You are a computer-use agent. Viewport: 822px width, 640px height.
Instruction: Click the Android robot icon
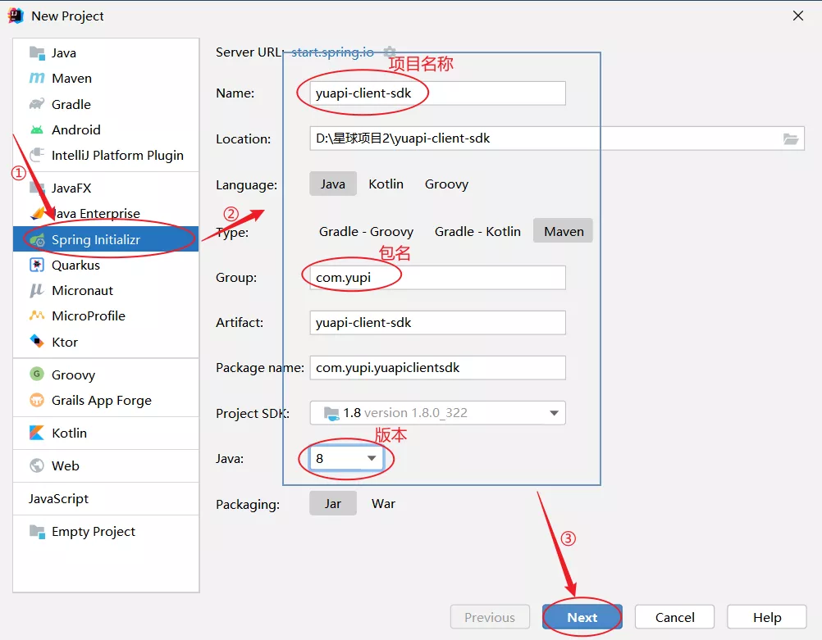pos(37,129)
